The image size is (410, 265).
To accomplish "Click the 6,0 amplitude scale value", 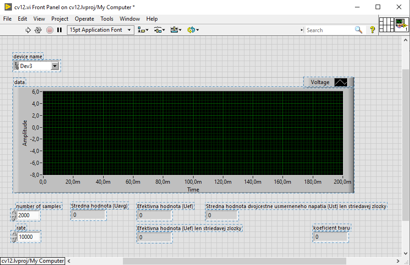I will tap(36, 92).
